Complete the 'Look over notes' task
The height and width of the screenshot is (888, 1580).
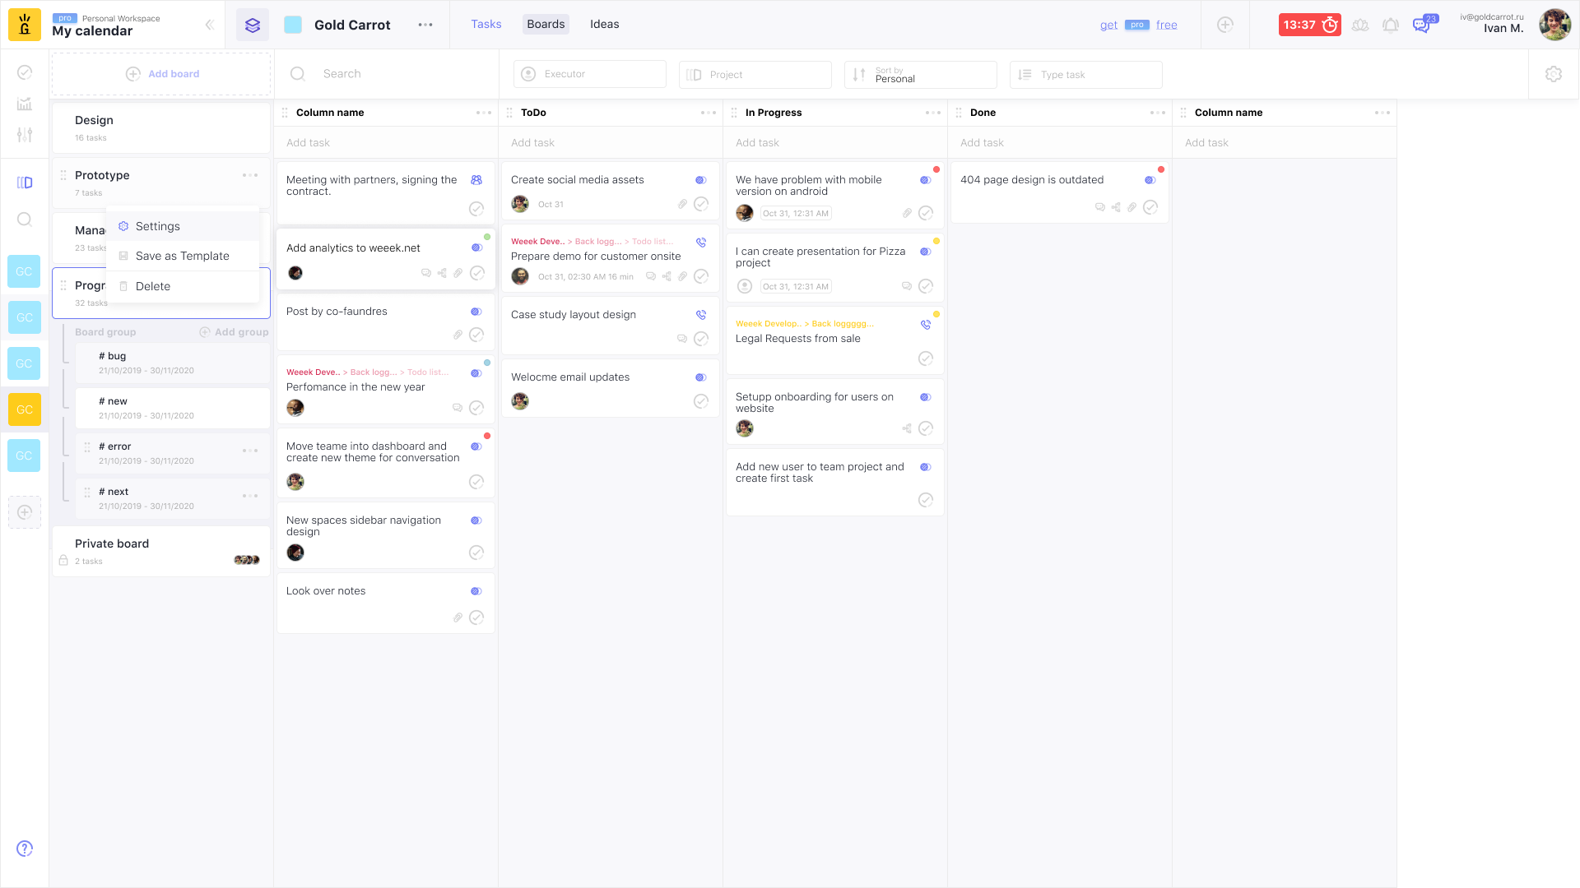coord(476,617)
